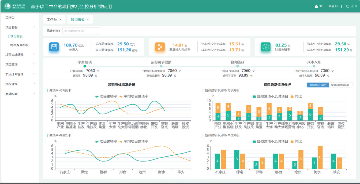The image size is (360, 184).
Task: Click the power icon next to 退出
Action: click(348, 6)
